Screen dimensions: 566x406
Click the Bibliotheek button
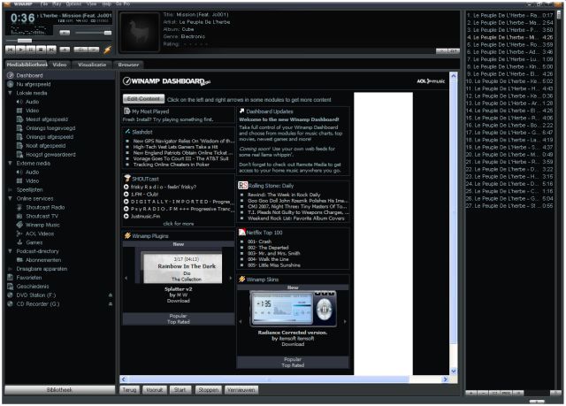pos(59,390)
